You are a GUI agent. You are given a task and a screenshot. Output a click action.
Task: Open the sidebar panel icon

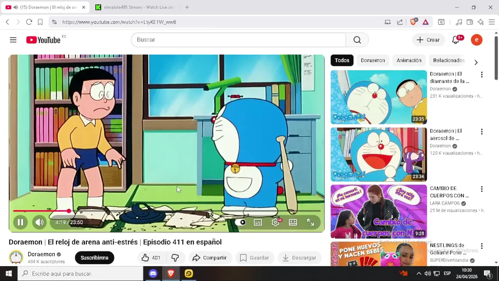[441, 22]
